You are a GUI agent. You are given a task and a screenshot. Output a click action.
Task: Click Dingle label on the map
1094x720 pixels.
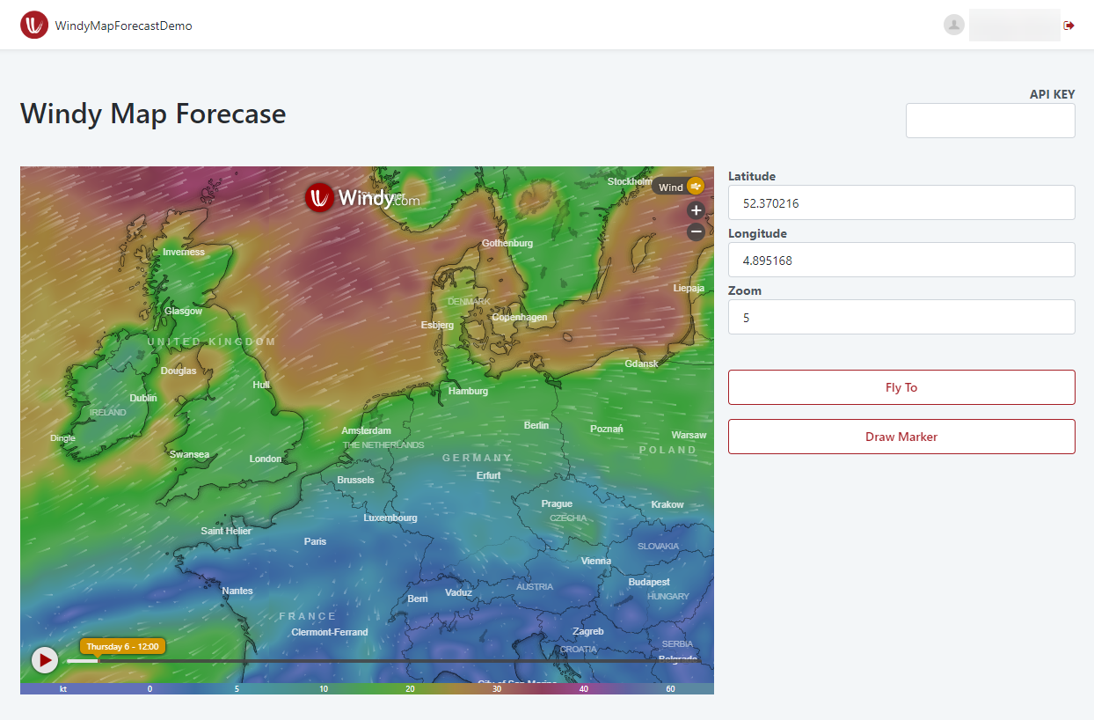[x=62, y=437]
